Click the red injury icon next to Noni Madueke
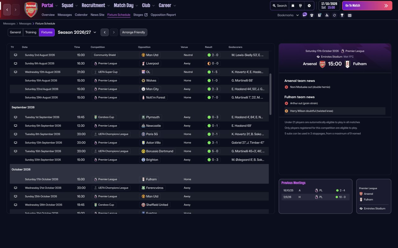This screenshot has width=398, height=248. point(286,87)
